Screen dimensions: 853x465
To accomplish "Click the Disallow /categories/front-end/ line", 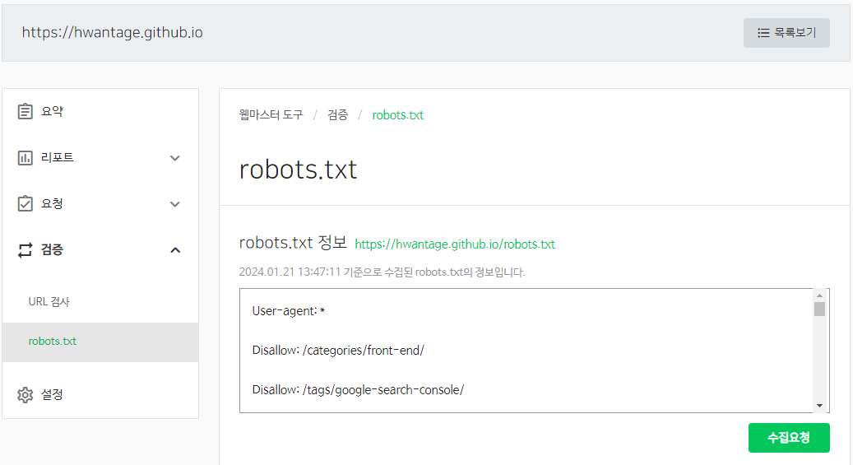I will coord(338,350).
